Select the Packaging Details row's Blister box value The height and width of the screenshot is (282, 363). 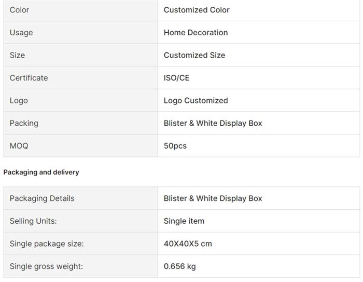213,198
